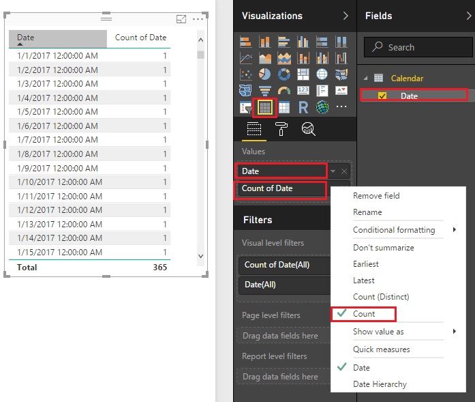This screenshot has width=475, height=402.
Task: Select the Multi-row card visualization
Action: 322,90
